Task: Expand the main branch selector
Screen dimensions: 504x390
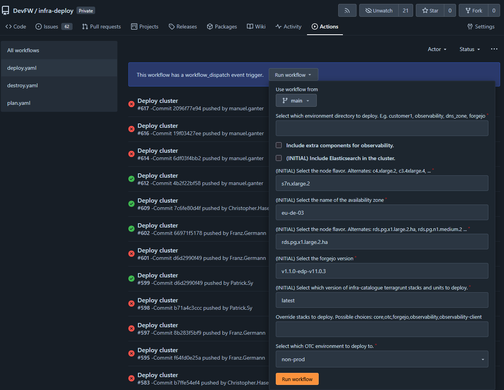Action: (x=296, y=101)
